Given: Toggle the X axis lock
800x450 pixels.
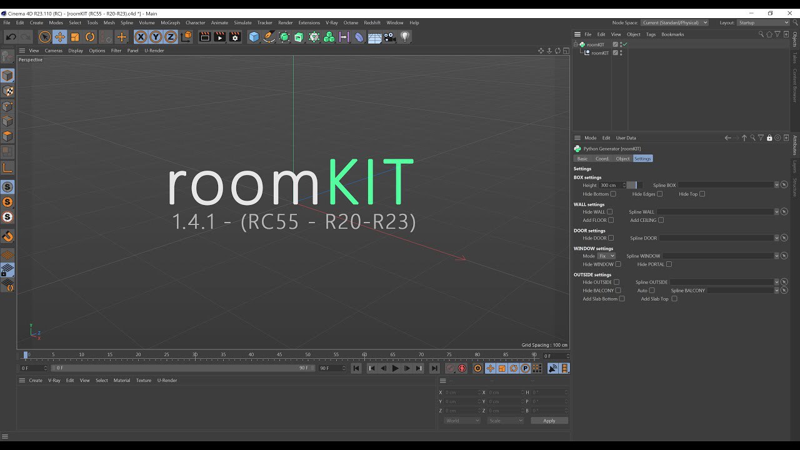Looking at the screenshot, I should [141, 37].
